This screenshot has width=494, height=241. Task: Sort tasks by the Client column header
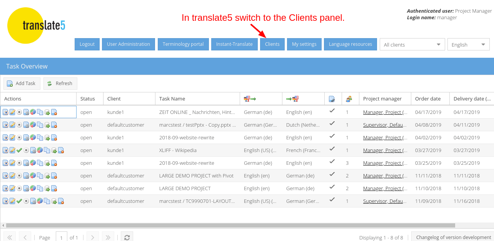coord(129,99)
